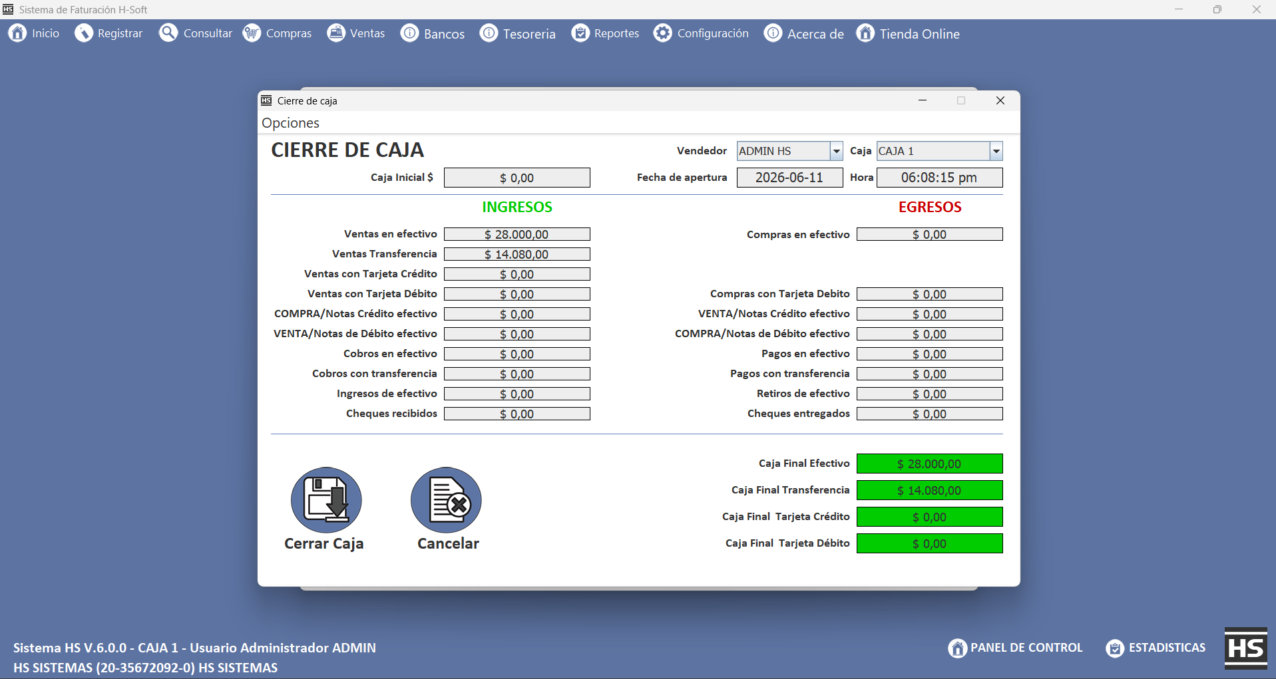Click the Ventas Transferencia field
This screenshot has height=679, width=1276.
(x=517, y=254)
